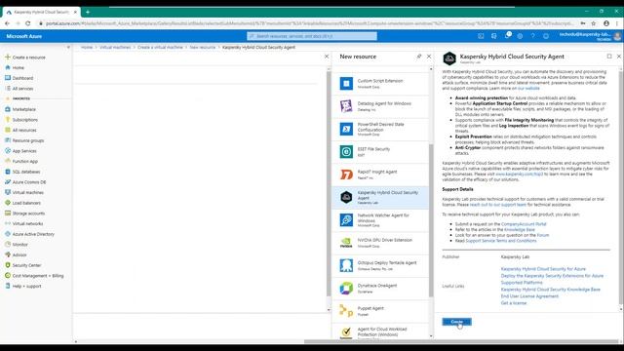
Task: Click Virtual machines breadcrumb link
Action: [x=115, y=47]
